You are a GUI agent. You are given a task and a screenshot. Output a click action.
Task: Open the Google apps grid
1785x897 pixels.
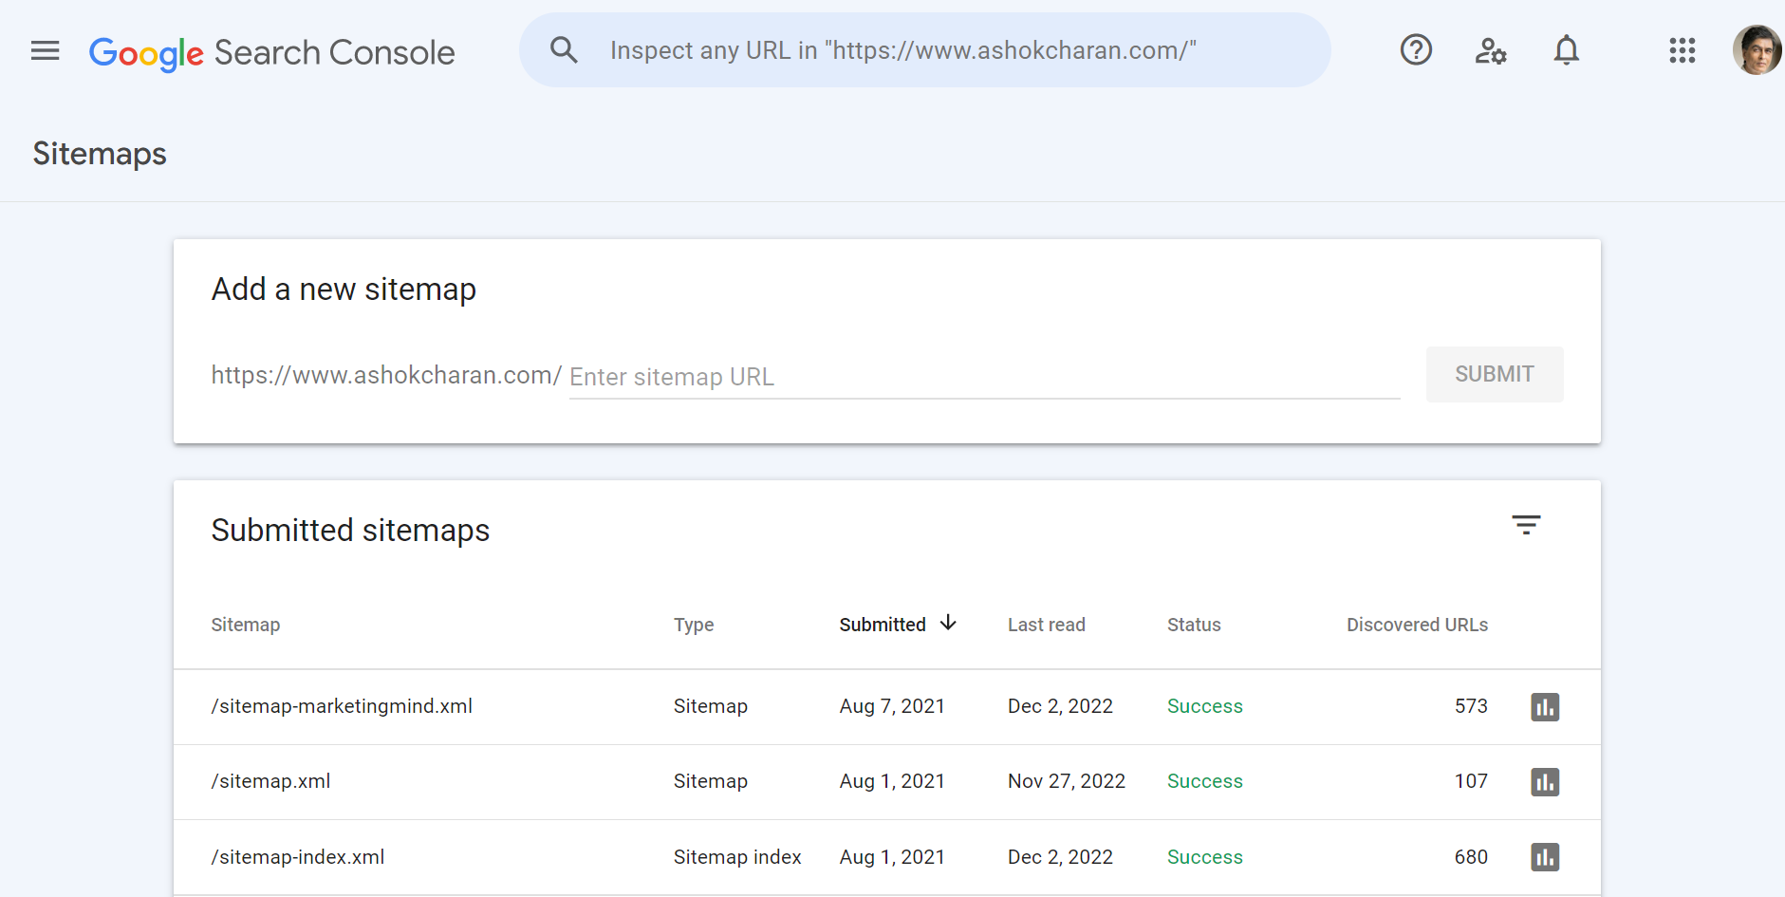coord(1683,50)
